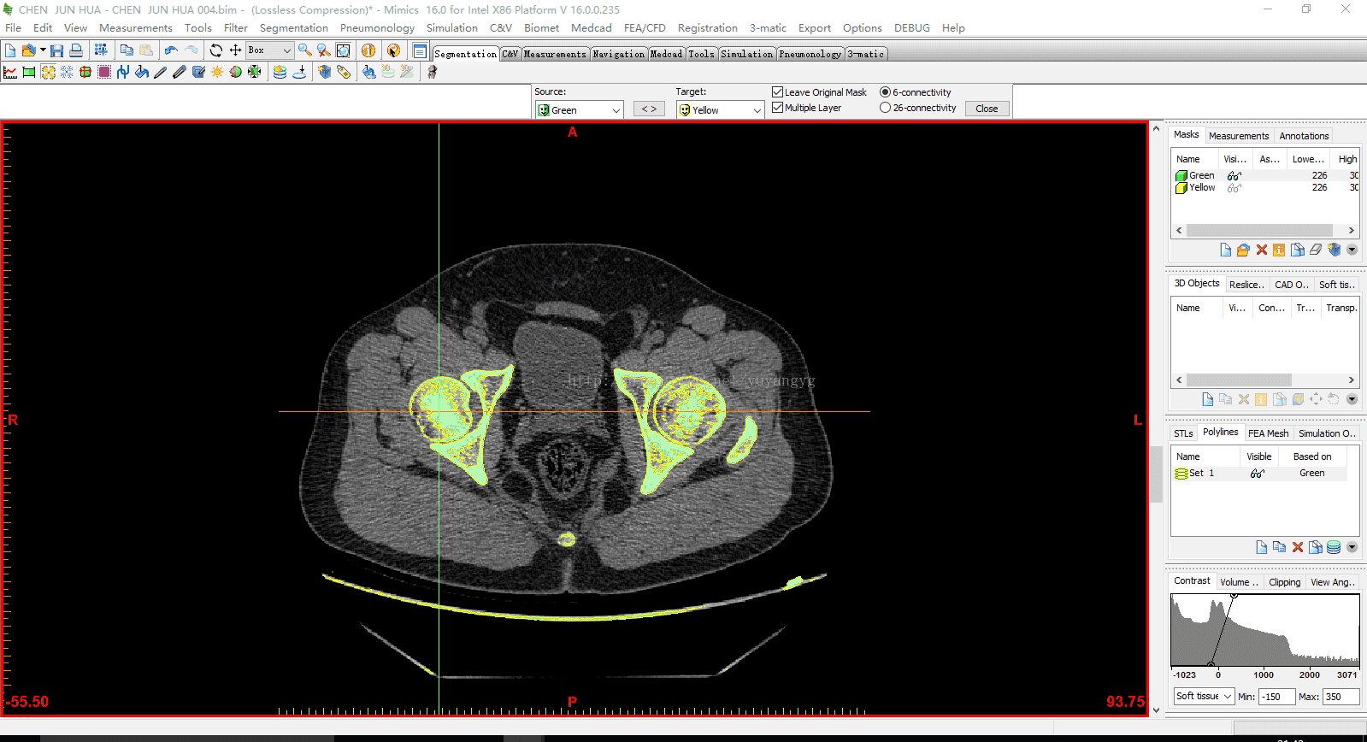This screenshot has height=742, width=1367.
Task: Switch to the Measurements panel tab
Action: [x=1238, y=136]
